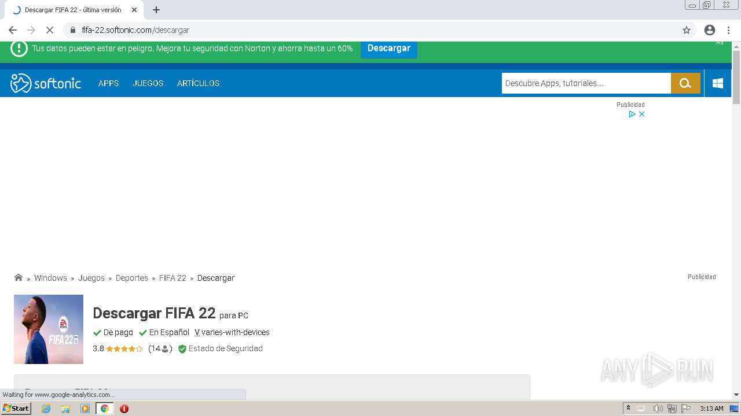
Task: Click show desktop button
Action: [x=734, y=408]
